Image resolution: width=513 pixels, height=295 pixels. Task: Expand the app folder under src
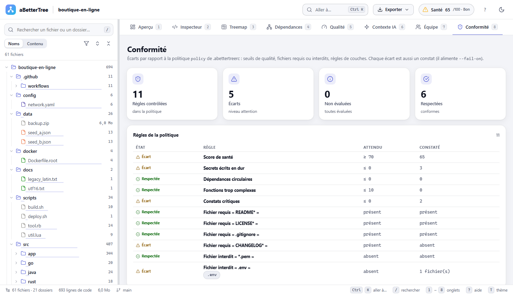[x=16, y=254]
